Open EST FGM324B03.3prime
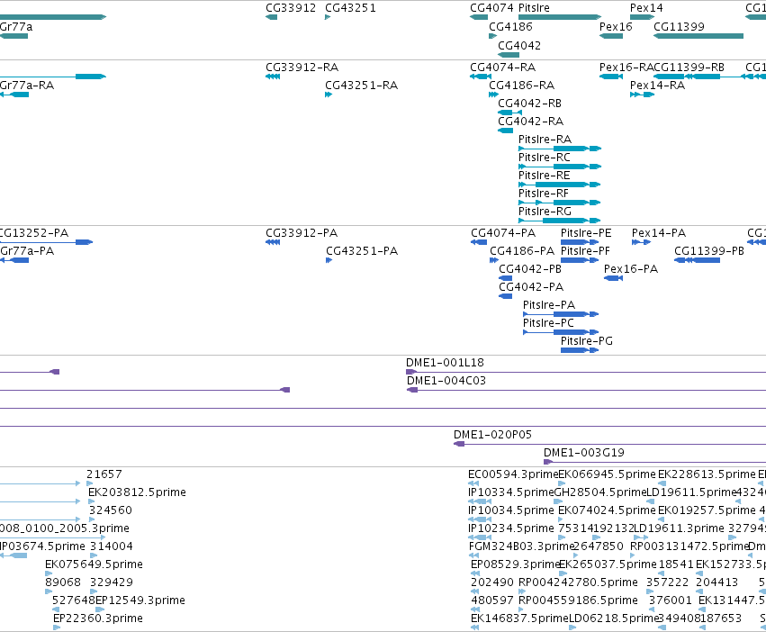 click(x=521, y=546)
